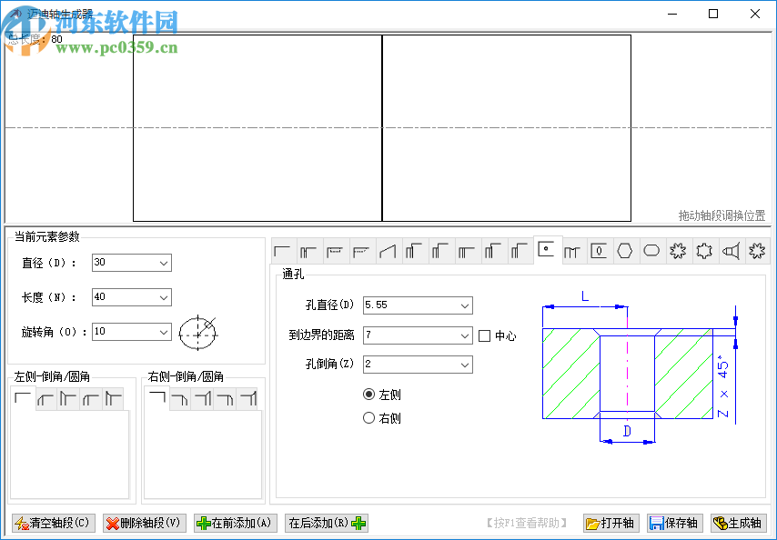Select the through hole segment type icon
The height and width of the screenshot is (540, 777).
tap(547, 250)
